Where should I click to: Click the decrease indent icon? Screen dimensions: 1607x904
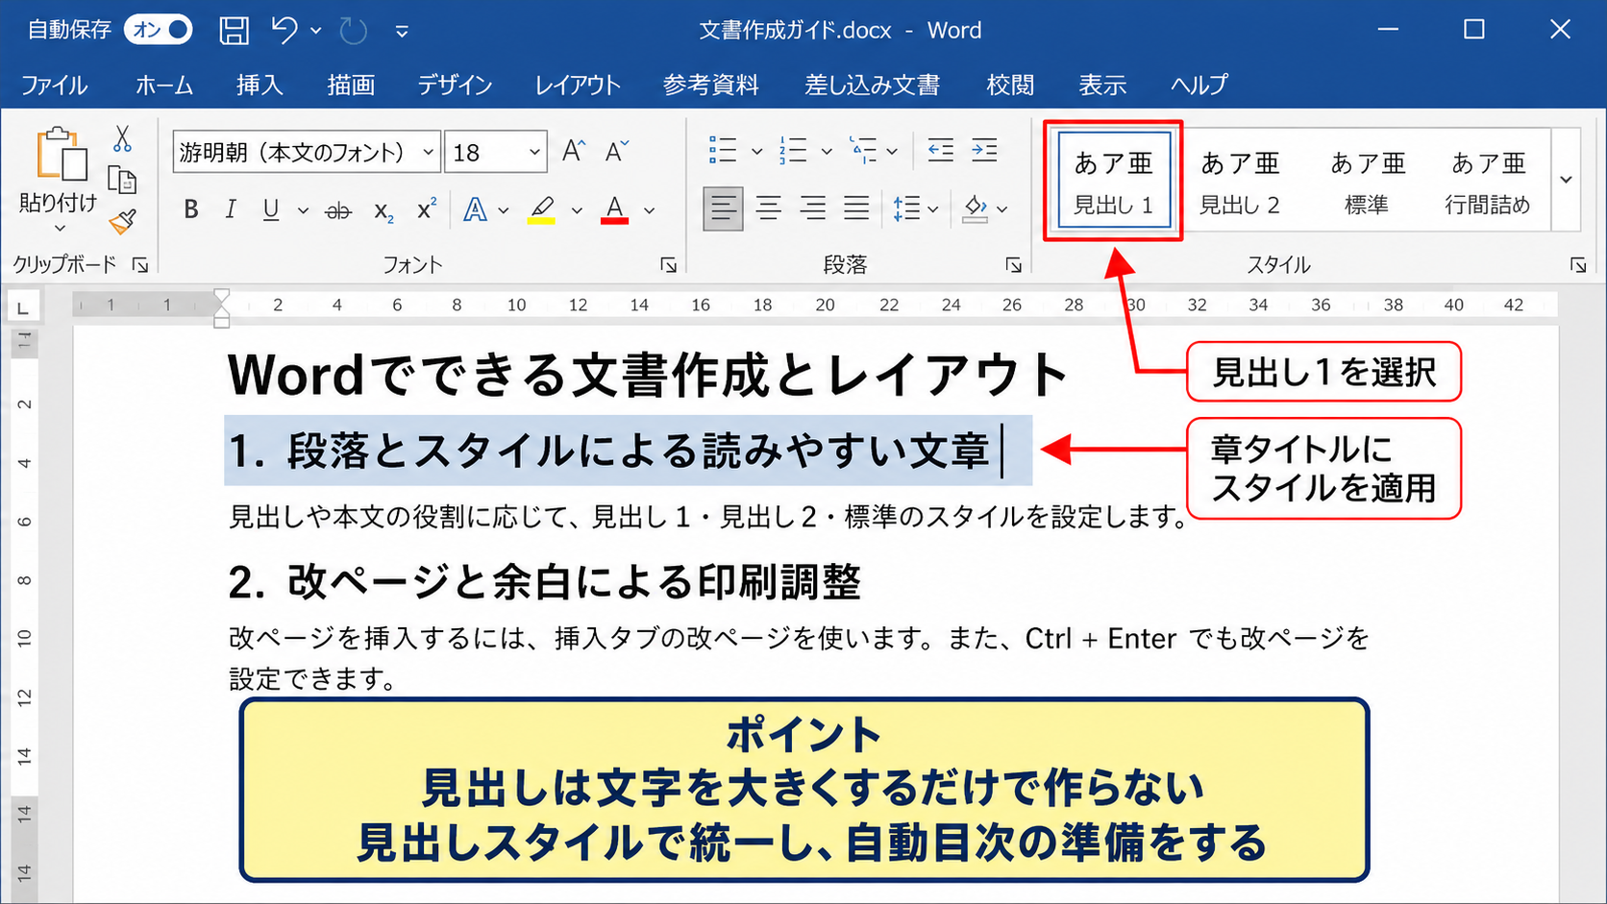pyautogui.click(x=940, y=150)
